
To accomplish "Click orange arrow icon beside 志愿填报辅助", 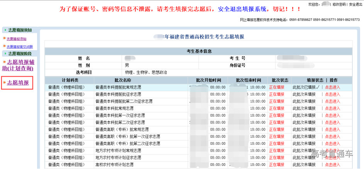I will pos(4,62).
